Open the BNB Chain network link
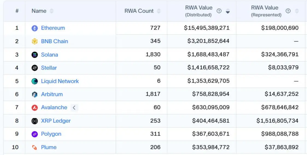The image size is (307, 155). [x=54, y=41]
